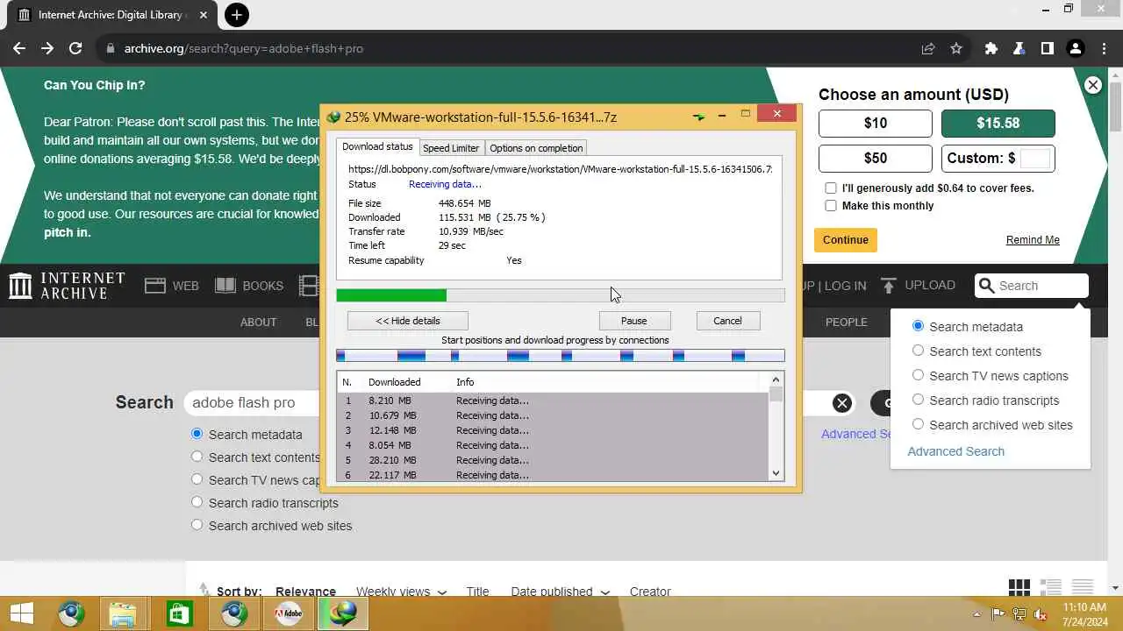This screenshot has height=631, width=1123.
Task: Focus the navbar Search input box
Action: (x=1032, y=286)
